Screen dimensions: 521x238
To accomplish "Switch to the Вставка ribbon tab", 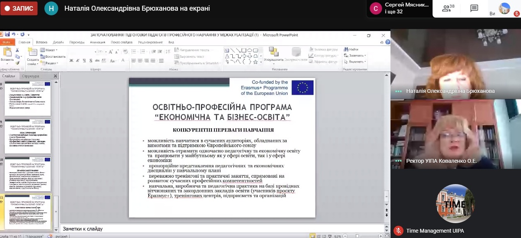I will [x=41, y=42].
